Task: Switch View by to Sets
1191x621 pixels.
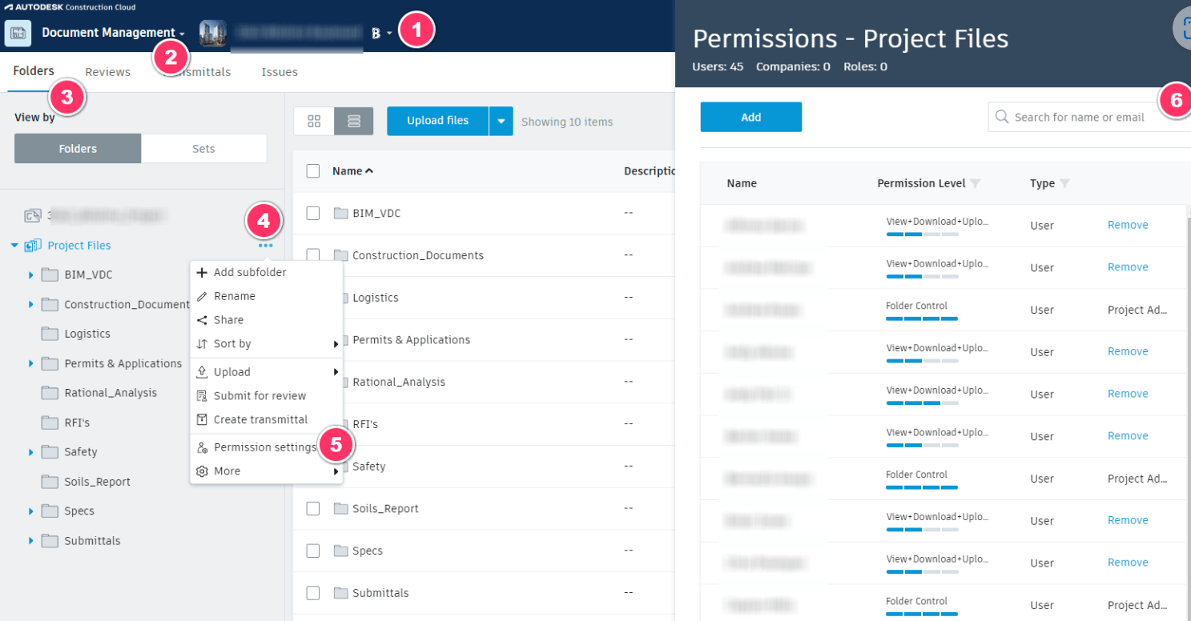Action: 203,148
